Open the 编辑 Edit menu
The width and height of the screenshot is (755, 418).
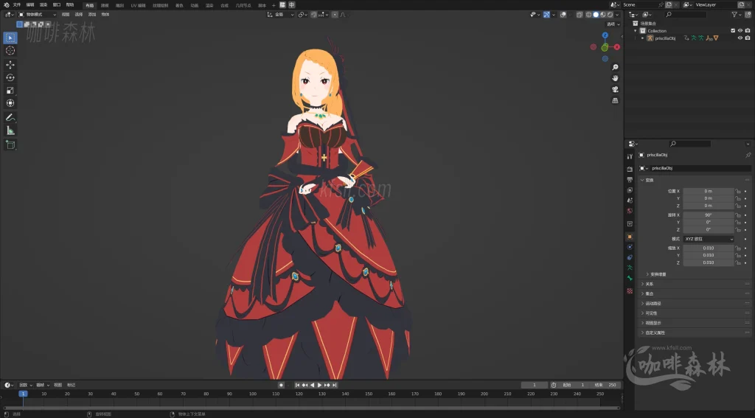point(30,5)
